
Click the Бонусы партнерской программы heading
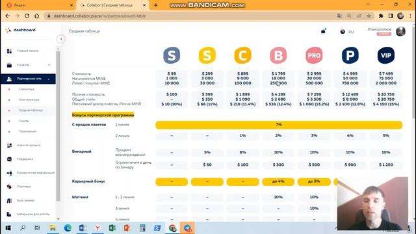pyautogui.click(x=103, y=115)
